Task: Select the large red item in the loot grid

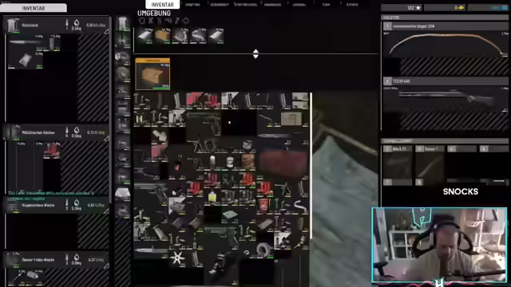Action: (283, 162)
